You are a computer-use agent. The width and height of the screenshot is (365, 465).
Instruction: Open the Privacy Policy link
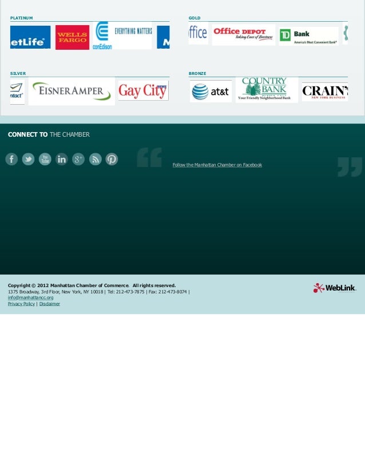click(21, 304)
